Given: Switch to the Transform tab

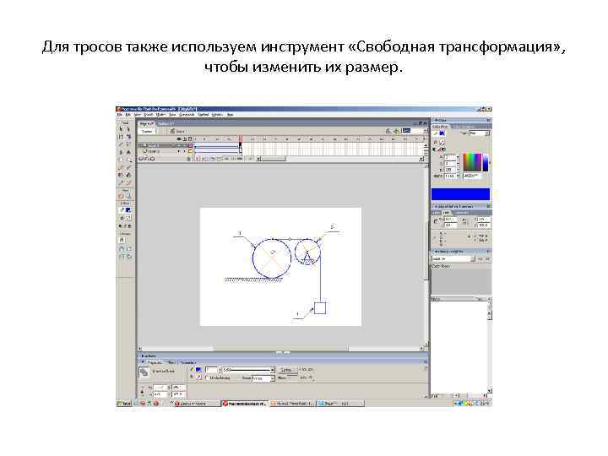Looking at the screenshot, I should point(461,213).
